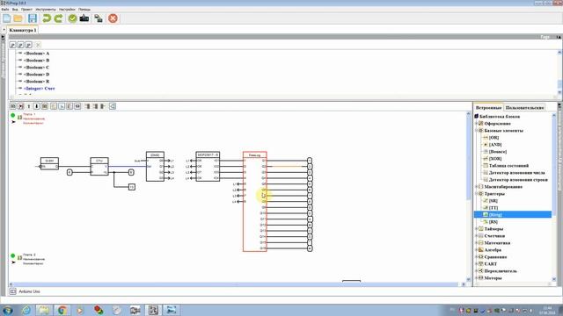Collapse the Триггеры folder

click(x=477, y=194)
